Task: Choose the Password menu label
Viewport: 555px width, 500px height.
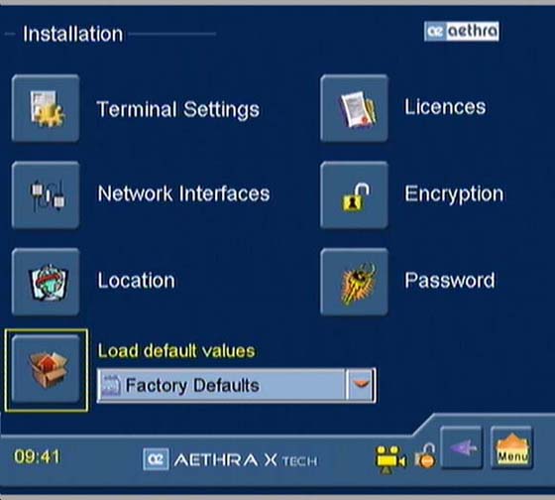Action: 450,281
